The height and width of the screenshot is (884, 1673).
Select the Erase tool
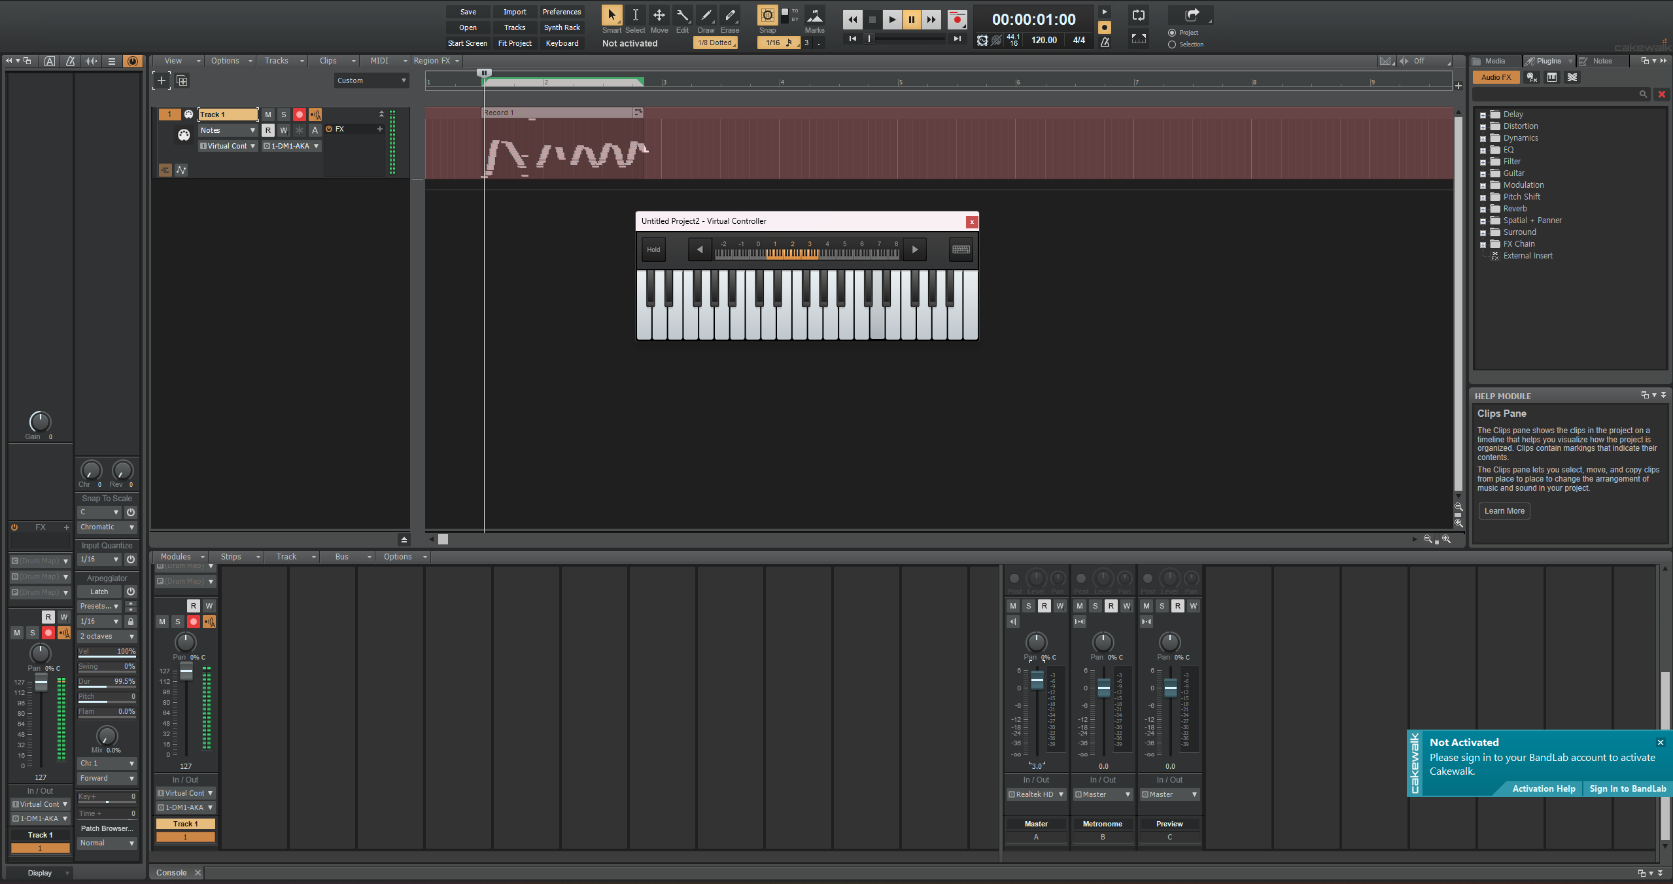730,16
